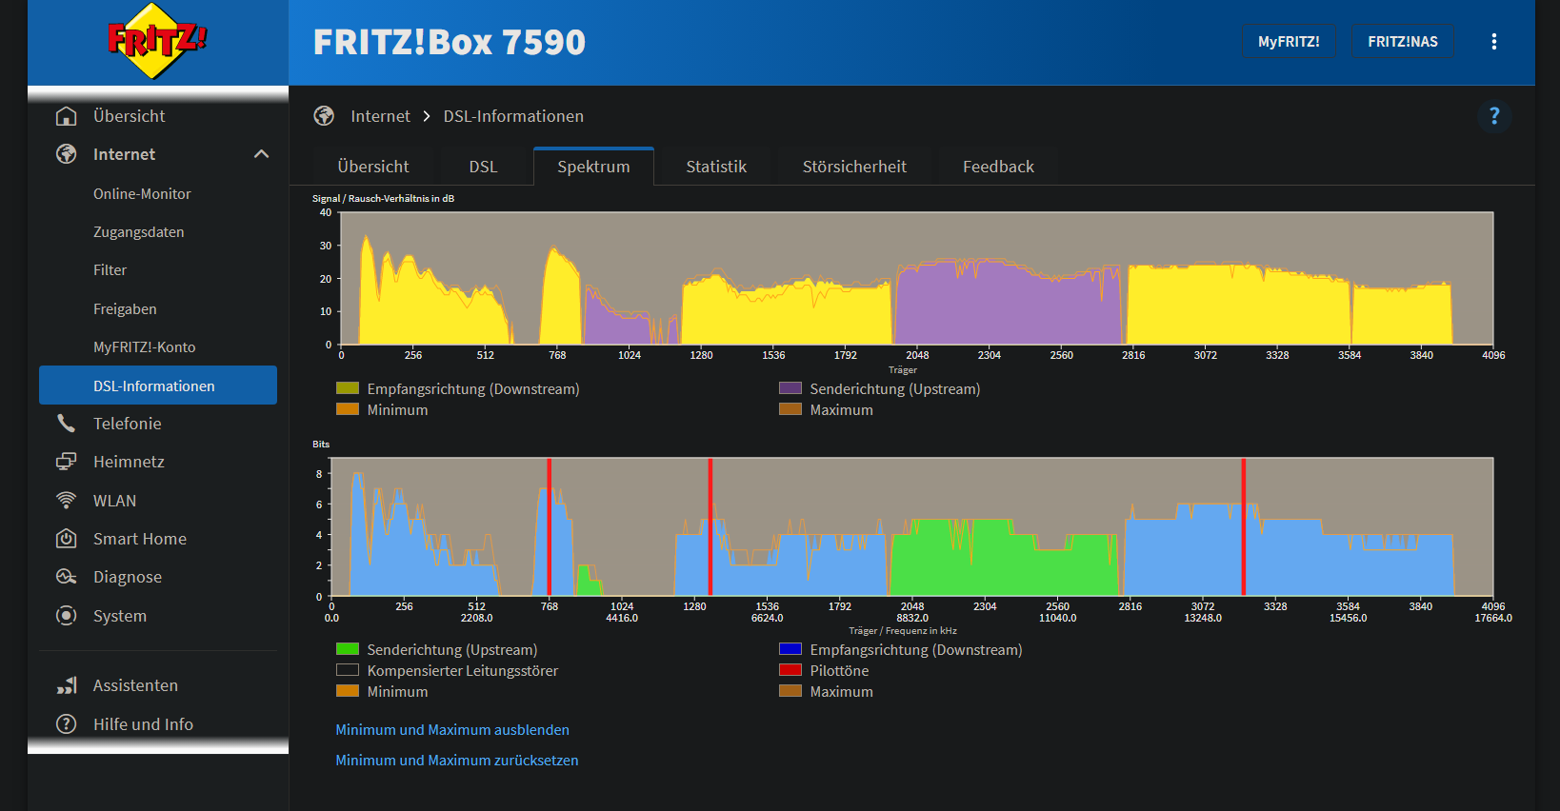Screen dimensions: 1560x811
Task: Open the three-dot options menu in header
Action: coord(1494,42)
